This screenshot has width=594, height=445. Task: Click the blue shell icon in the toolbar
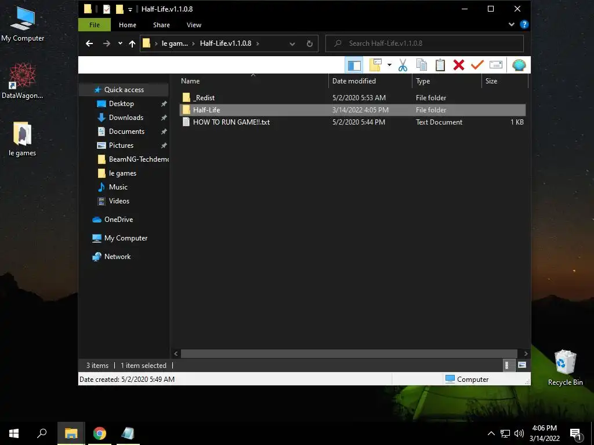(519, 65)
